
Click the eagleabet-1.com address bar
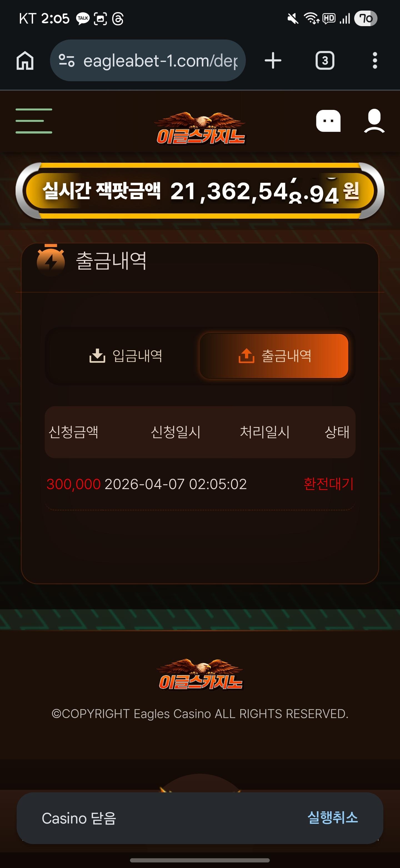[x=148, y=61]
